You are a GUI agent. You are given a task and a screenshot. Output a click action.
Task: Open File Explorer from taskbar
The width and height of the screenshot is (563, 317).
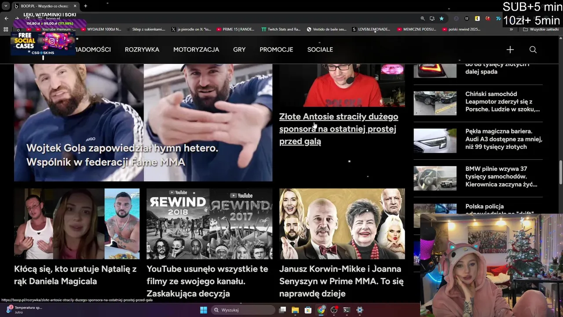pos(295,310)
